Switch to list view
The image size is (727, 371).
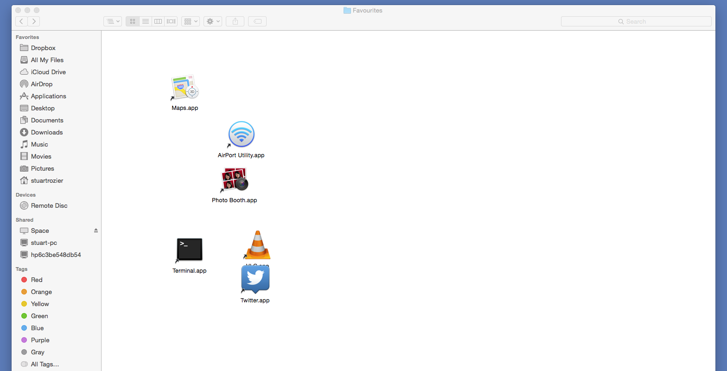pos(146,21)
